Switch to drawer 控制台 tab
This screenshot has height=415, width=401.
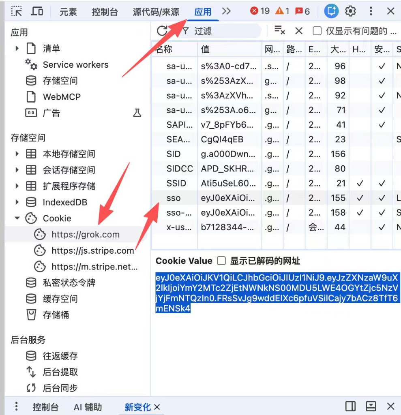45,407
